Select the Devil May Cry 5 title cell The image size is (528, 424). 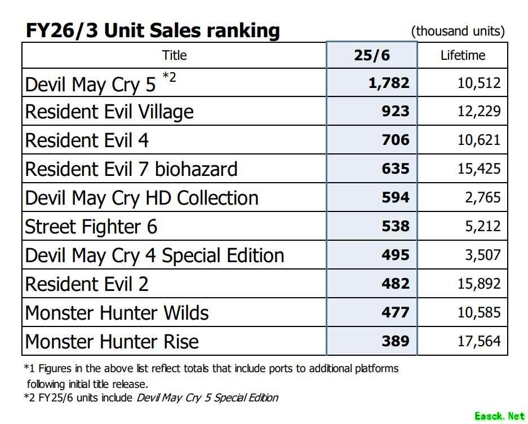(90, 84)
